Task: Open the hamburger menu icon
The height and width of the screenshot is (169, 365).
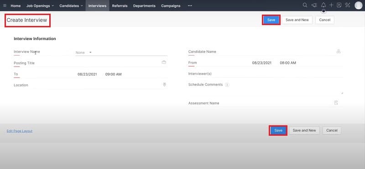Action: pos(5,5)
